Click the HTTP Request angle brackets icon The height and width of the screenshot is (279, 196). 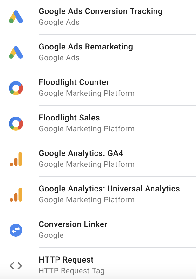16,266
